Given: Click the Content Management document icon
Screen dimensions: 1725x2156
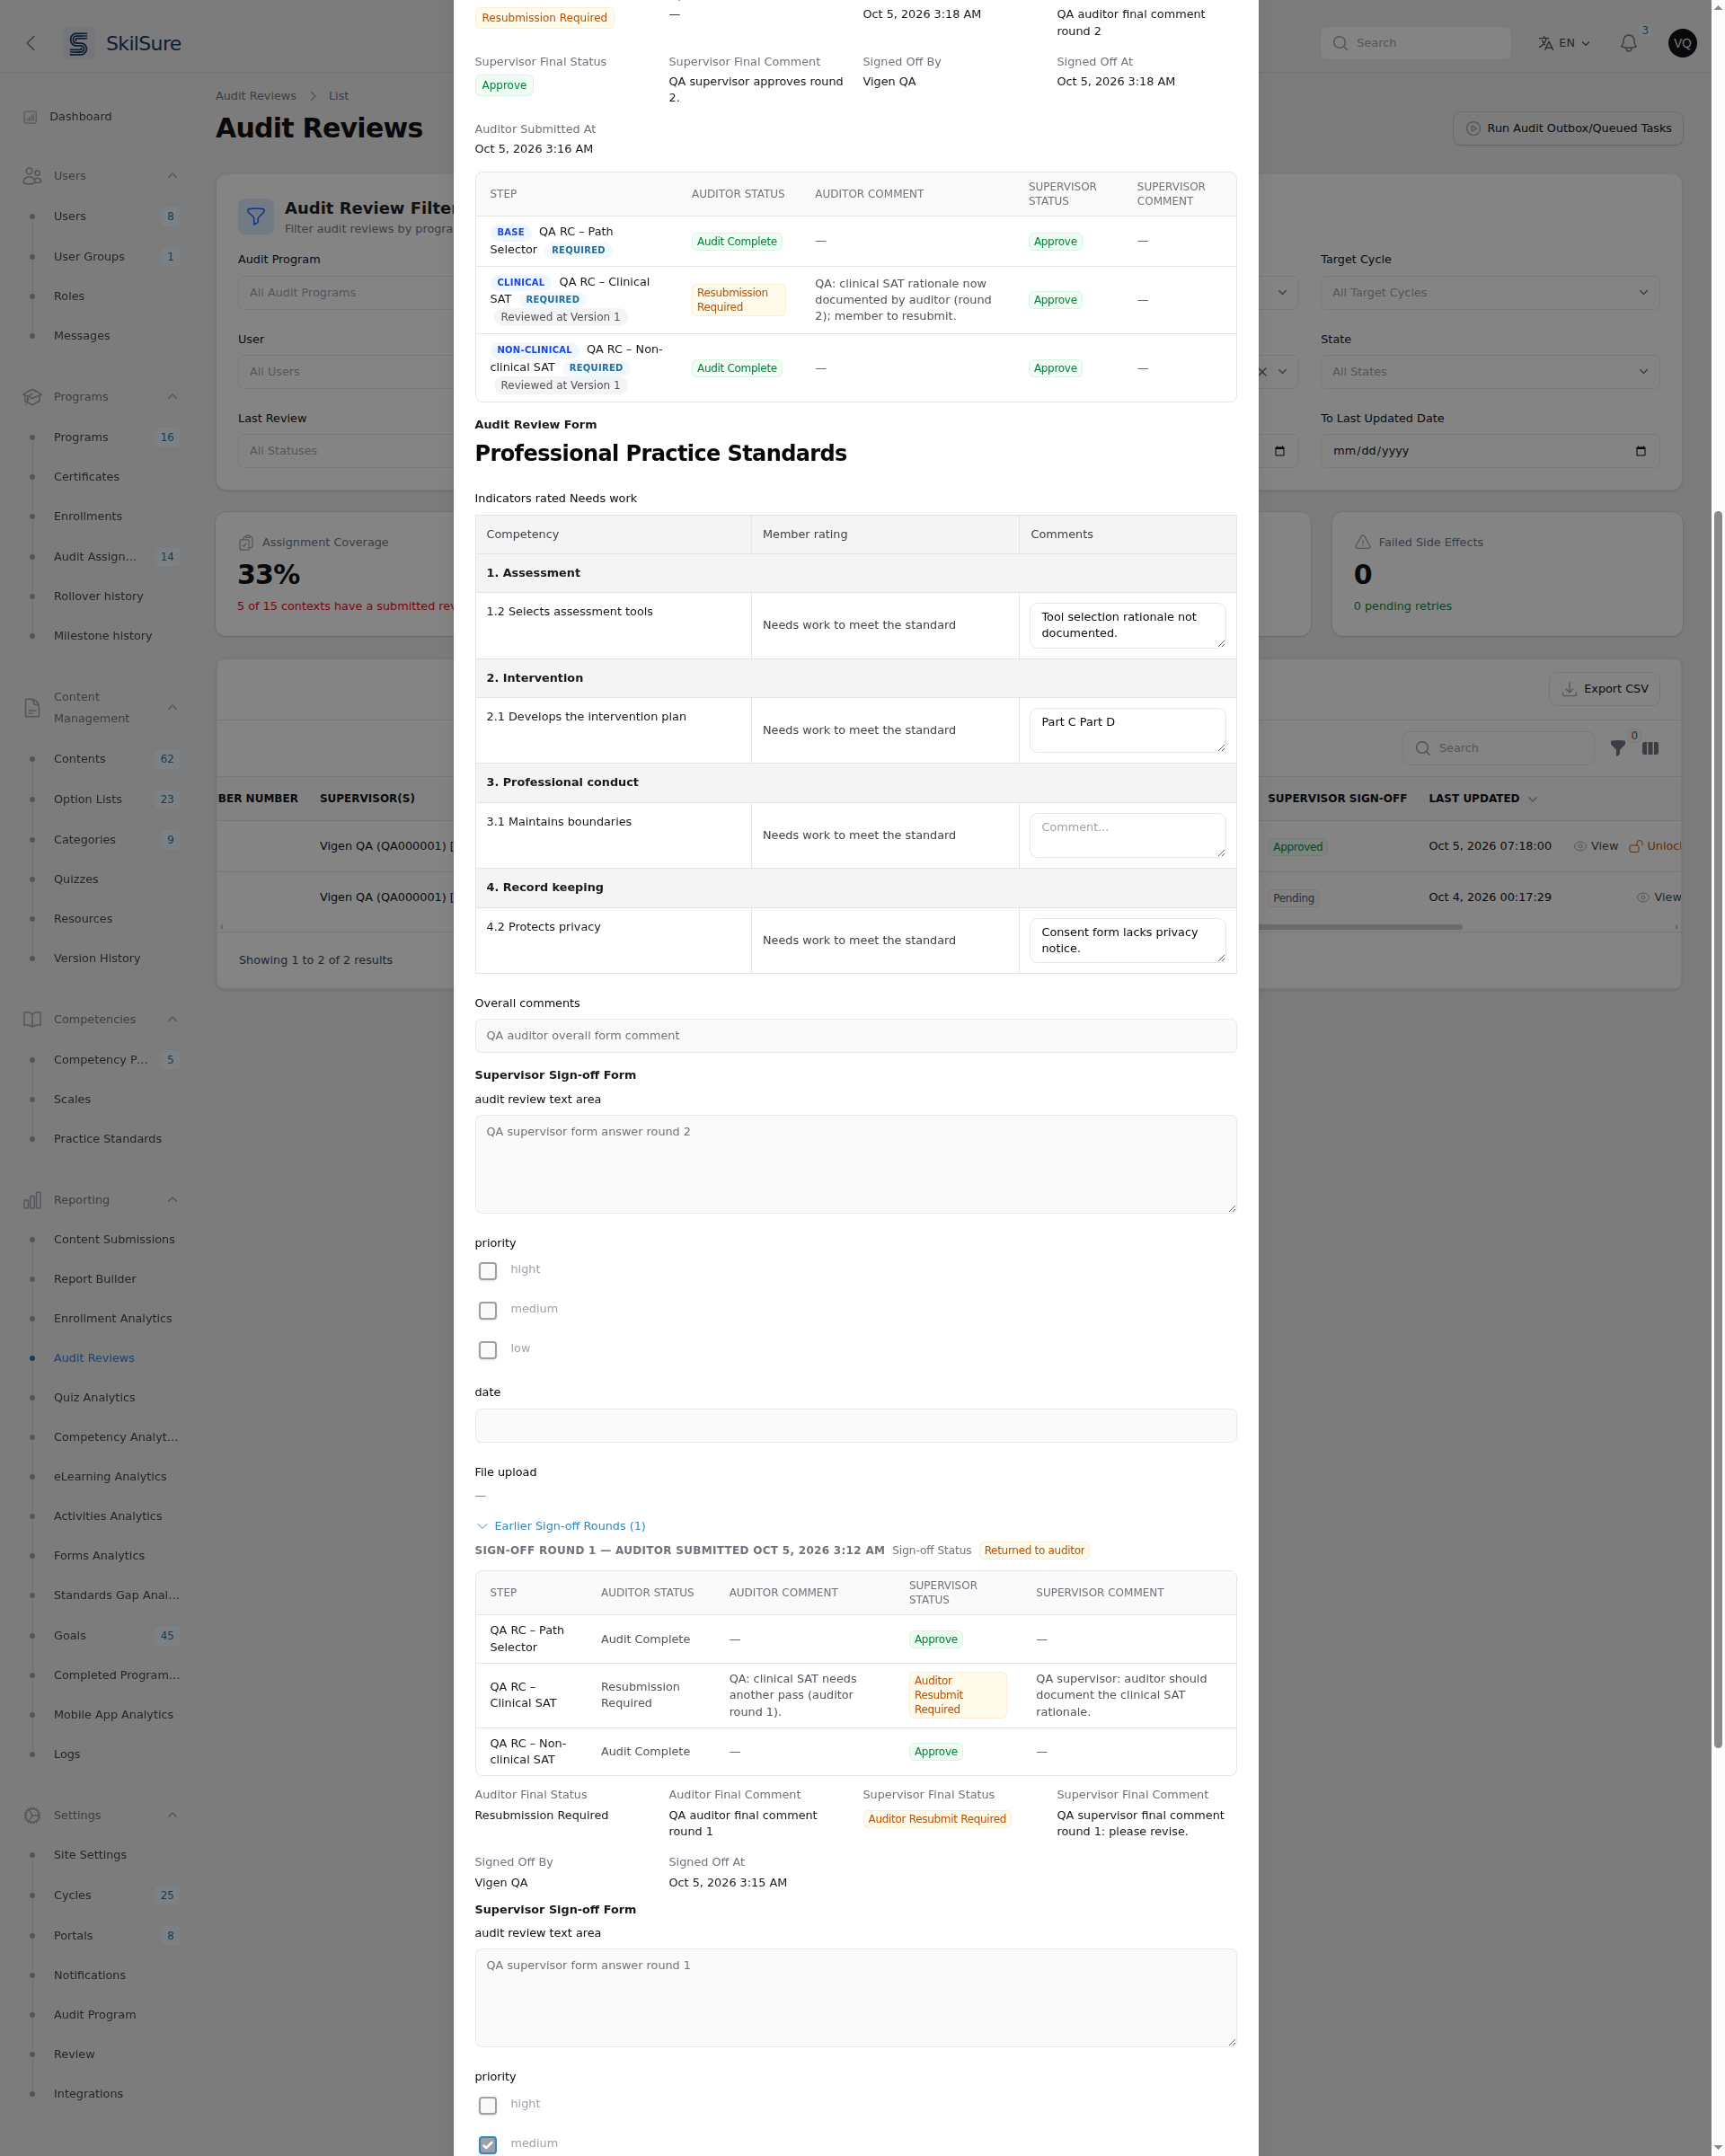Looking at the screenshot, I should (x=32, y=708).
